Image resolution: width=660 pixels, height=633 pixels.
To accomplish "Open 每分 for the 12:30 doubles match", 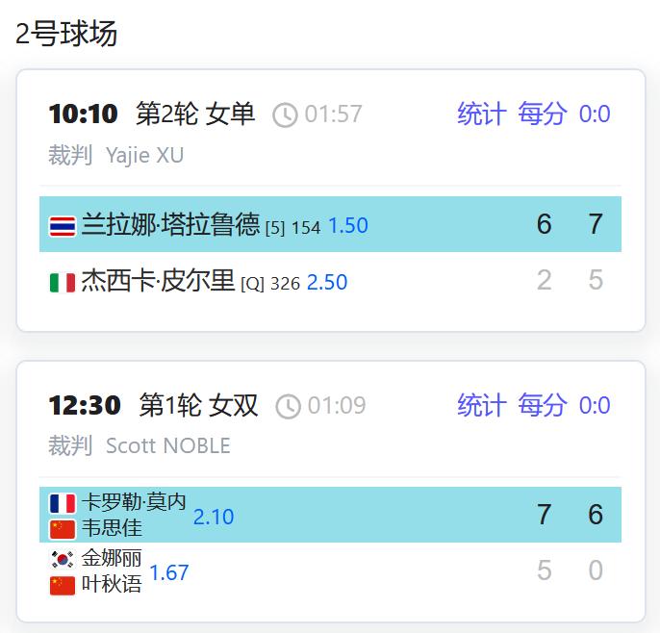I will [x=543, y=405].
